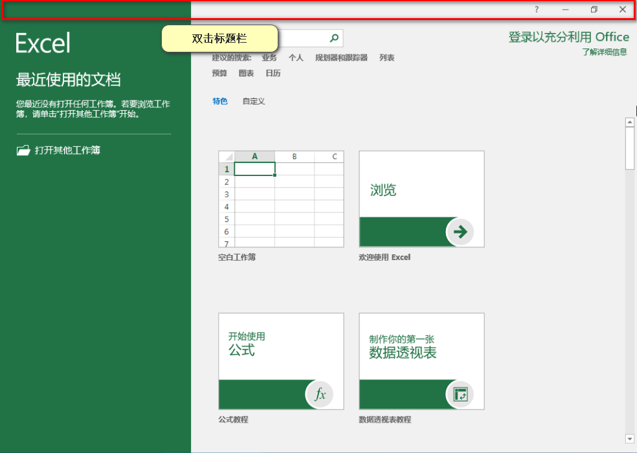This screenshot has width=637, height=453.
Task: Select suggested search 规划器和跟踪器
Action: click(x=341, y=58)
